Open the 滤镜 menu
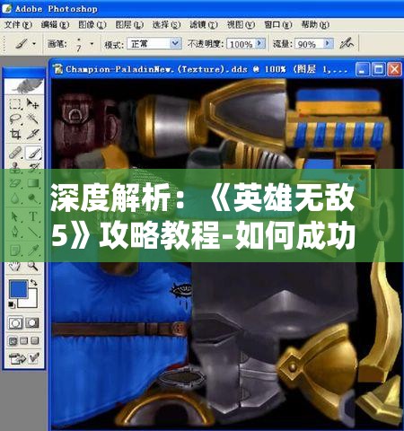 pyautogui.click(x=204, y=24)
